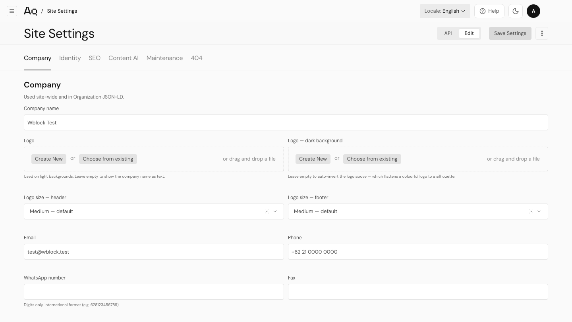The image size is (572, 322).
Task: Create New logo for dark background
Action: point(313,159)
